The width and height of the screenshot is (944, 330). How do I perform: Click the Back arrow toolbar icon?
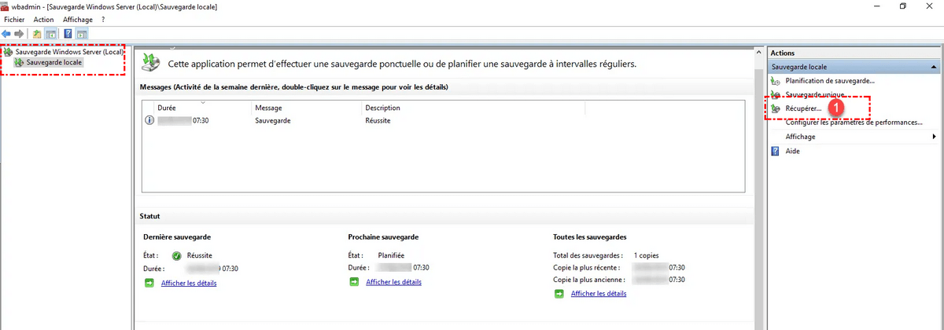point(6,34)
